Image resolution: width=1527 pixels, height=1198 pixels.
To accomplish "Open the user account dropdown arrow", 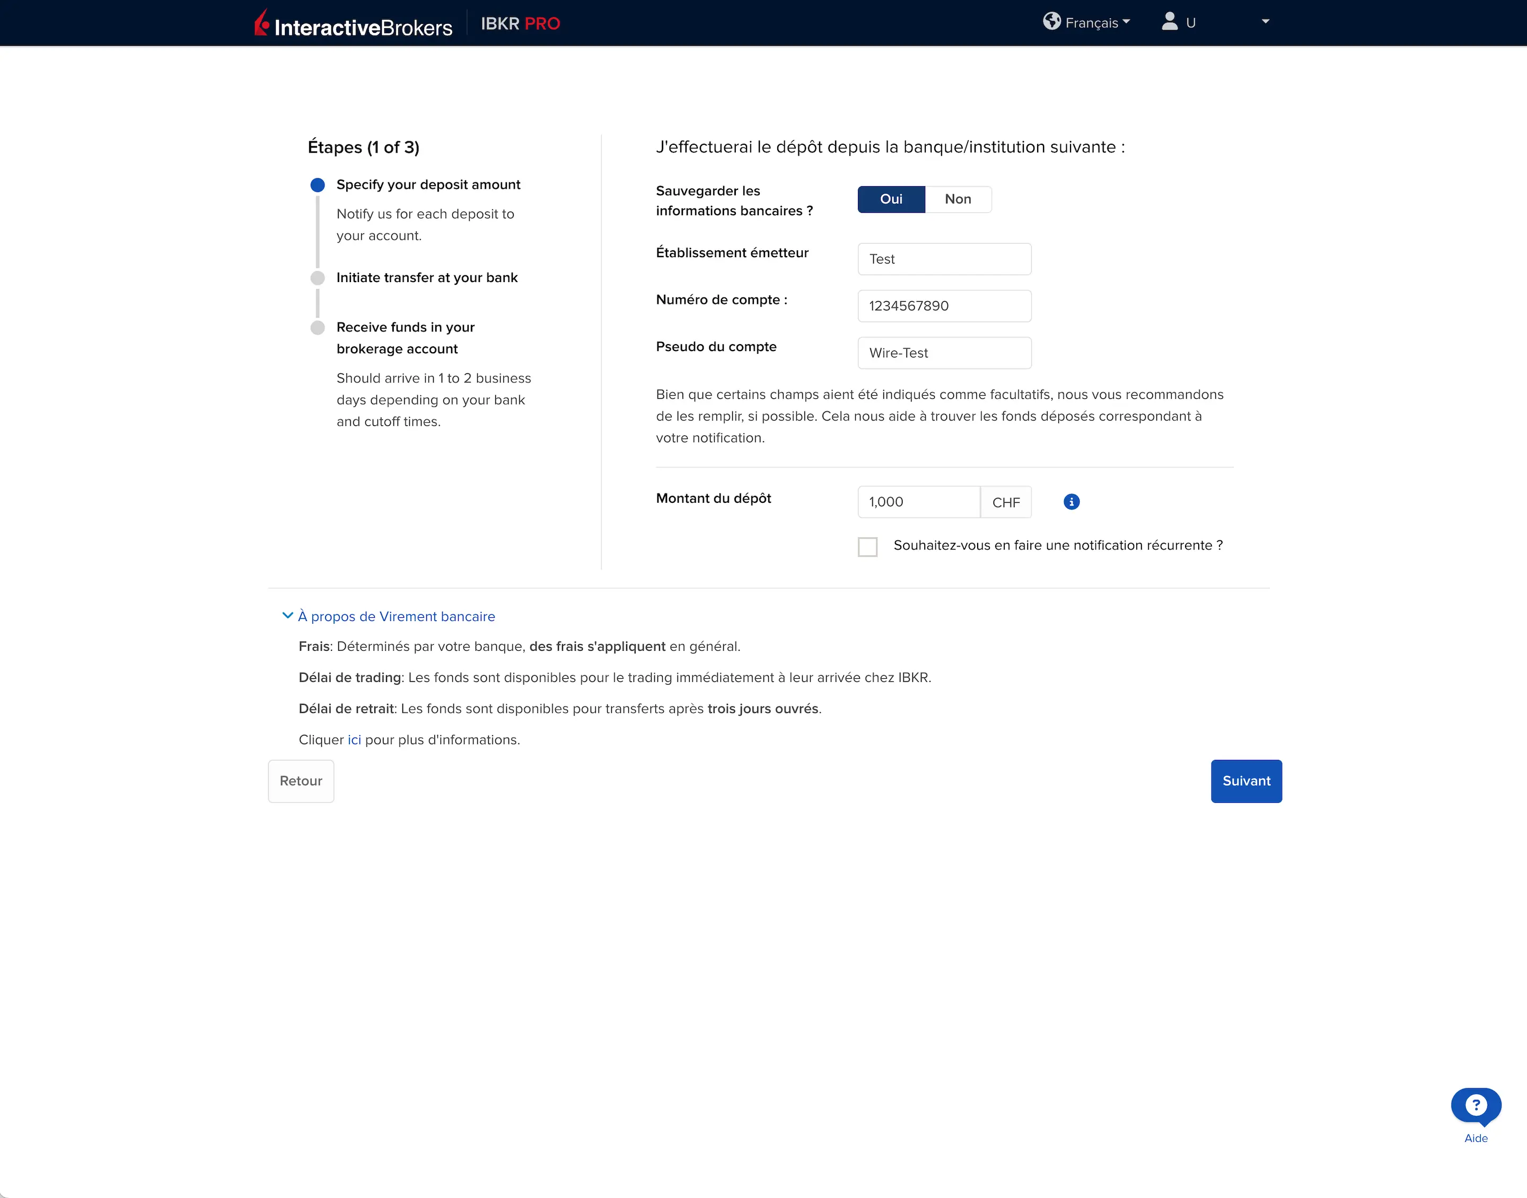I will pos(1266,22).
